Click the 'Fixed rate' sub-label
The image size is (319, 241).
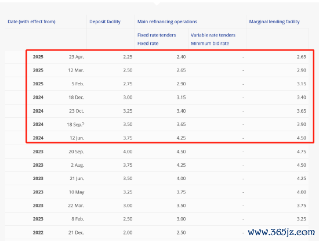click(148, 44)
